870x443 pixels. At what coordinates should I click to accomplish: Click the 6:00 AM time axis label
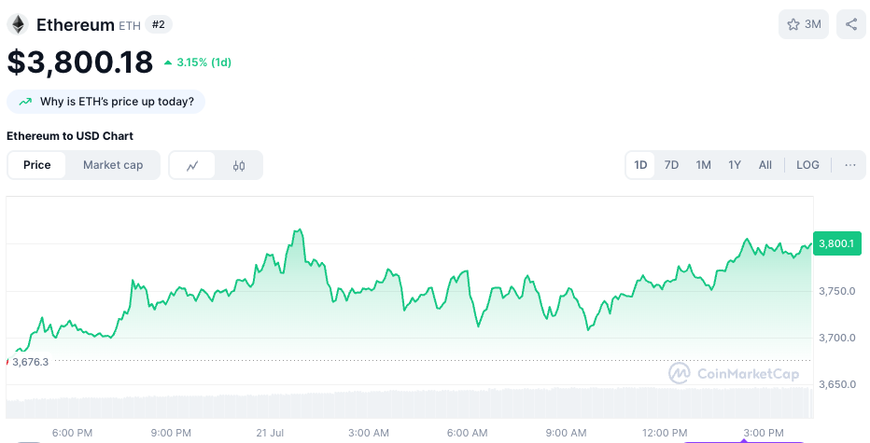(467, 433)
